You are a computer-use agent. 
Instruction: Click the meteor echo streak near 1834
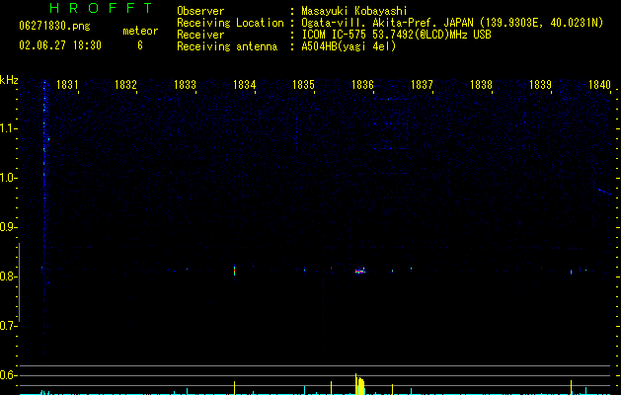(x=234, y=271)
